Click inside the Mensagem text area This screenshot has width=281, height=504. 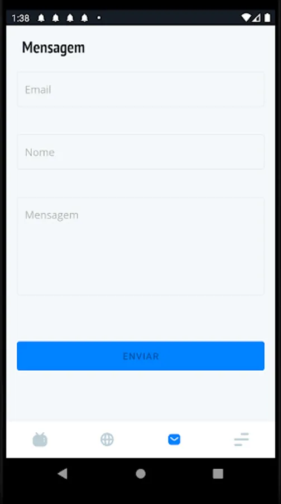pyautogui.click(x=141, y=246)
